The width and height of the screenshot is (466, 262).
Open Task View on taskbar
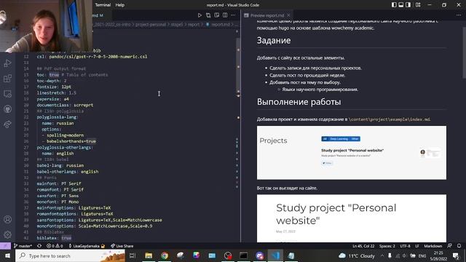(133, 255)
